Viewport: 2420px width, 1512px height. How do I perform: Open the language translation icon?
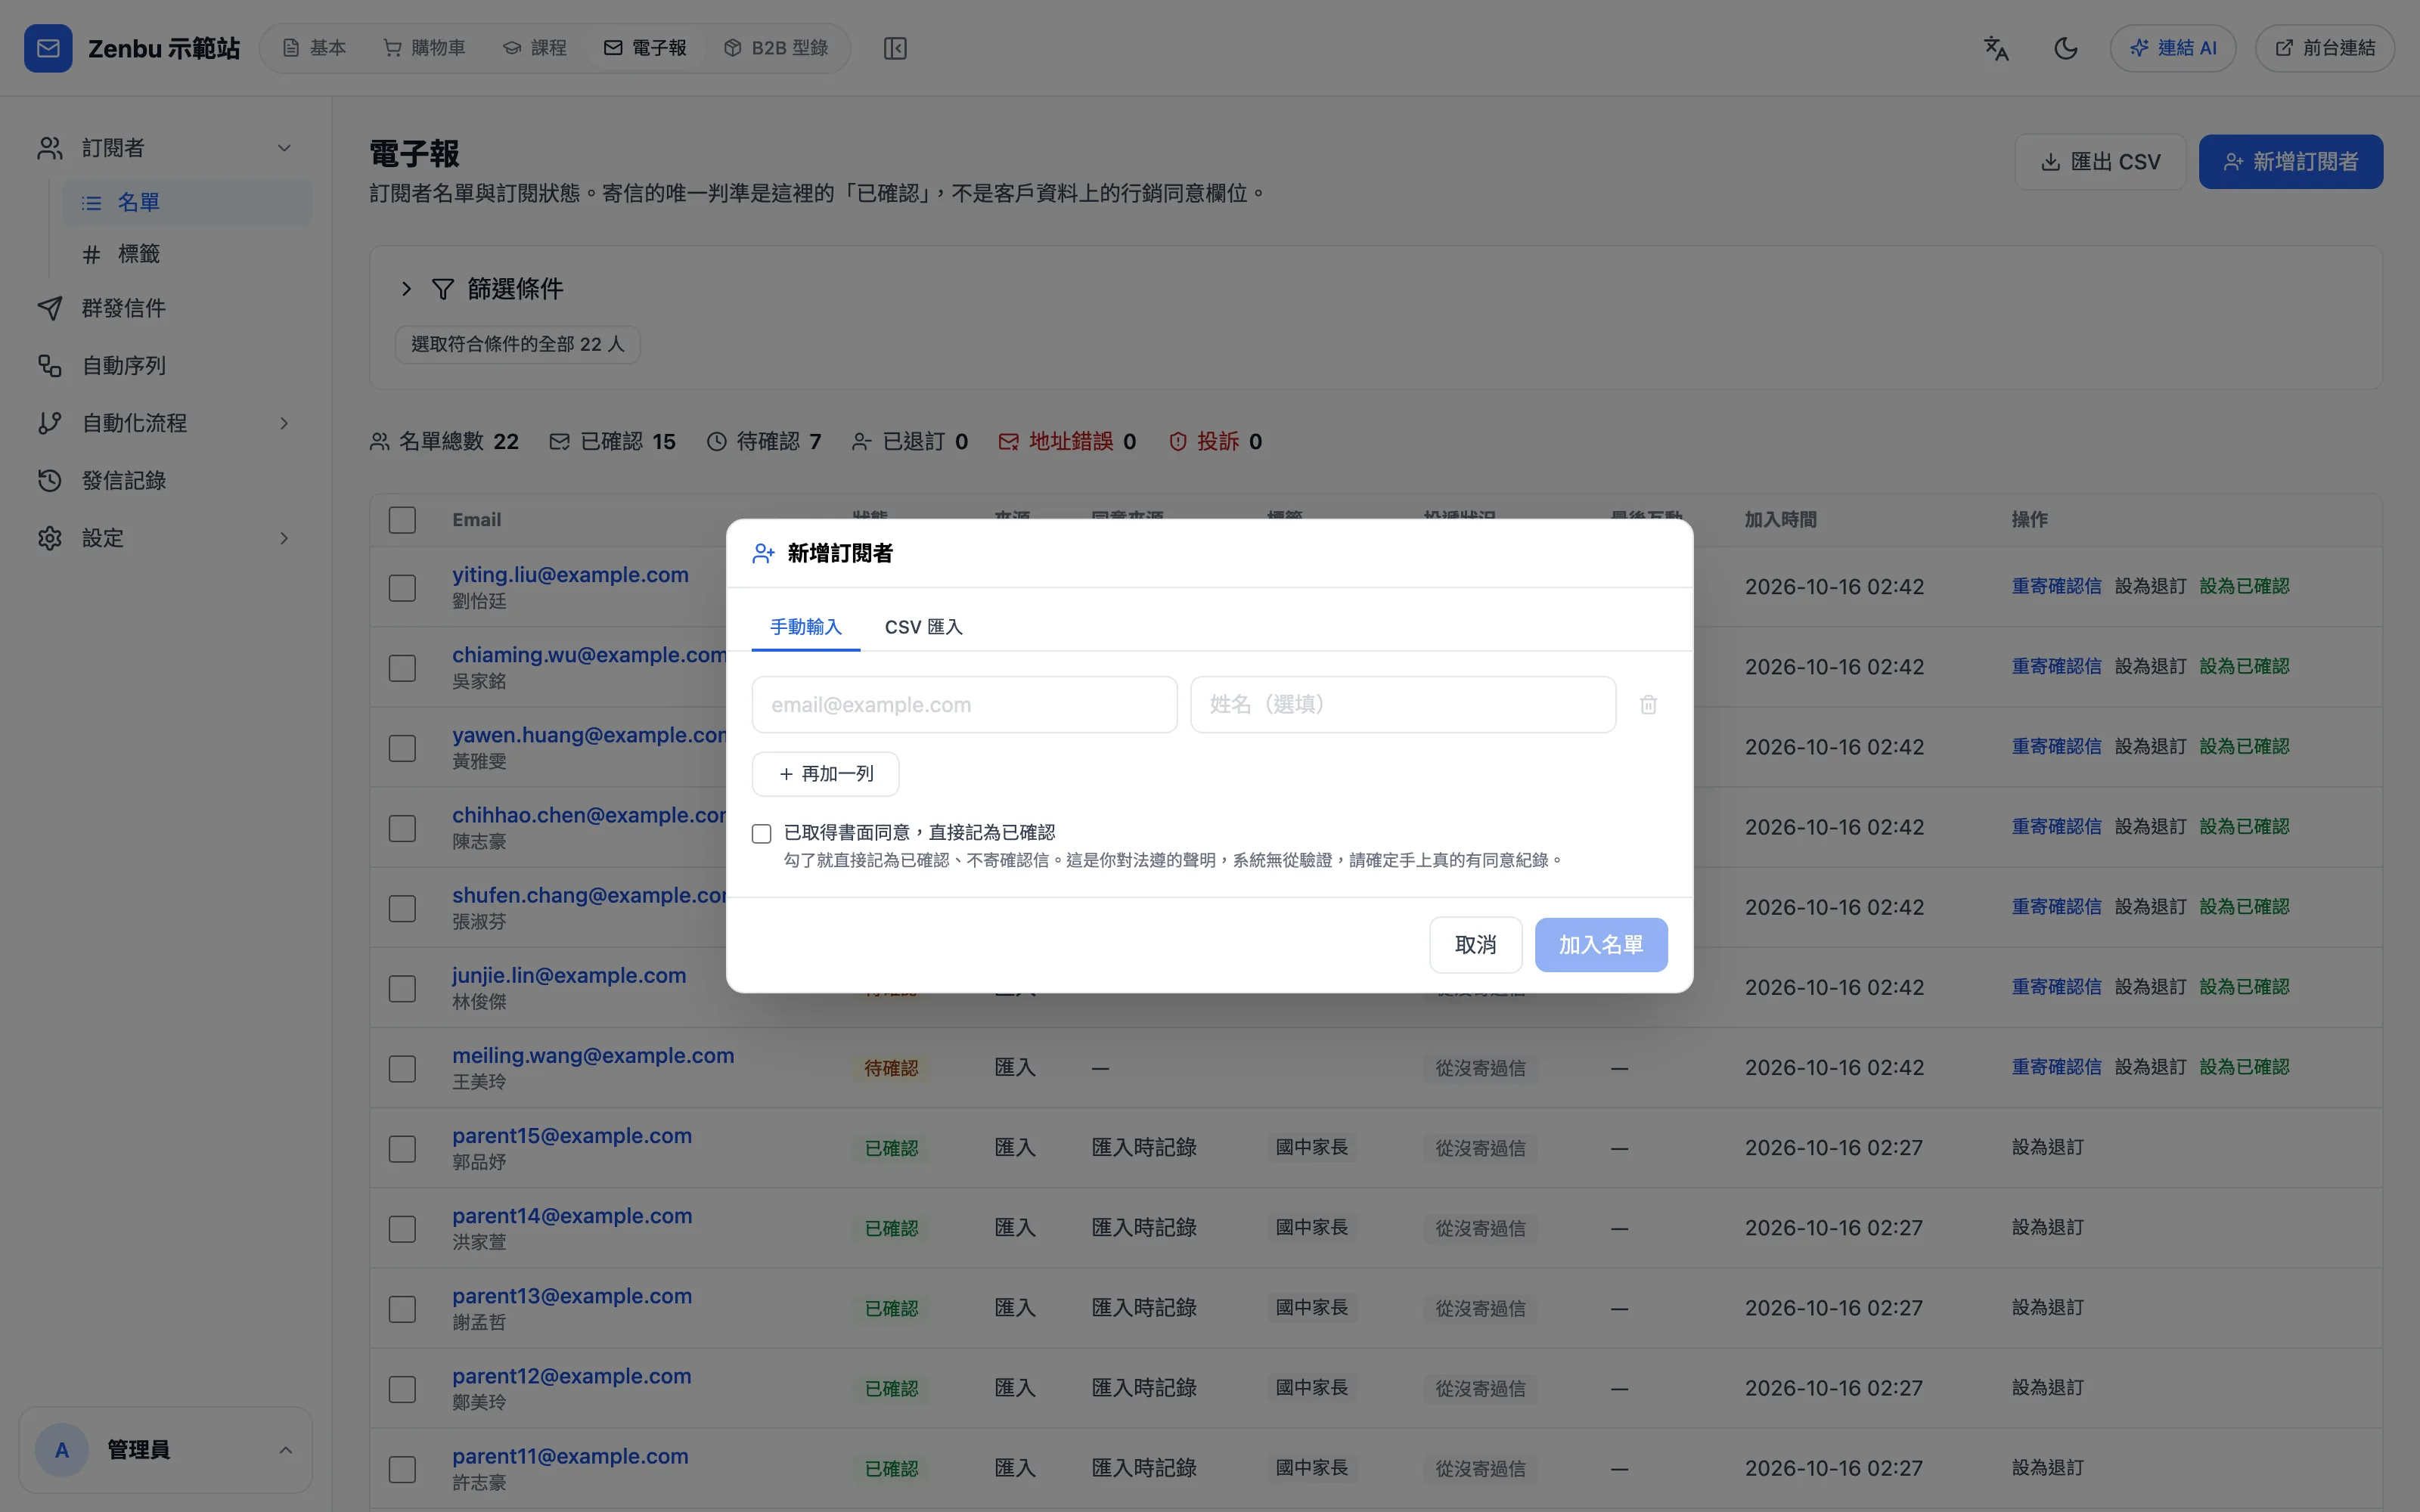tap(1996, 48)
